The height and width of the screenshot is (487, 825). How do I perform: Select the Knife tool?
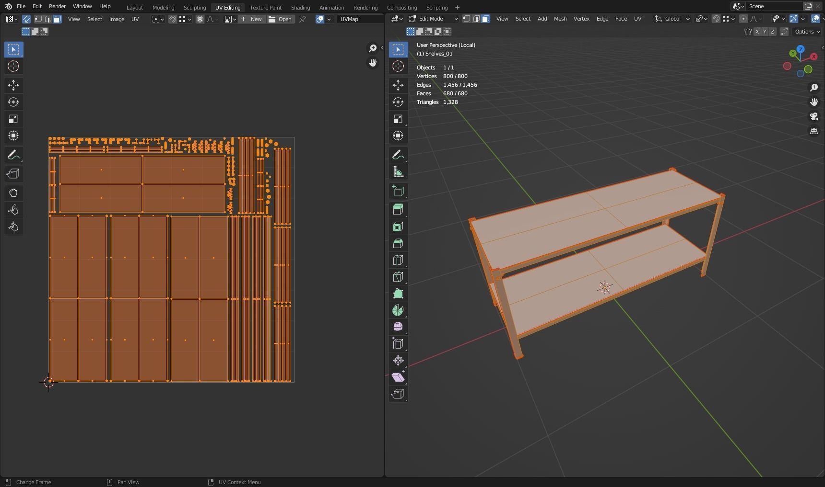point(398,277)
